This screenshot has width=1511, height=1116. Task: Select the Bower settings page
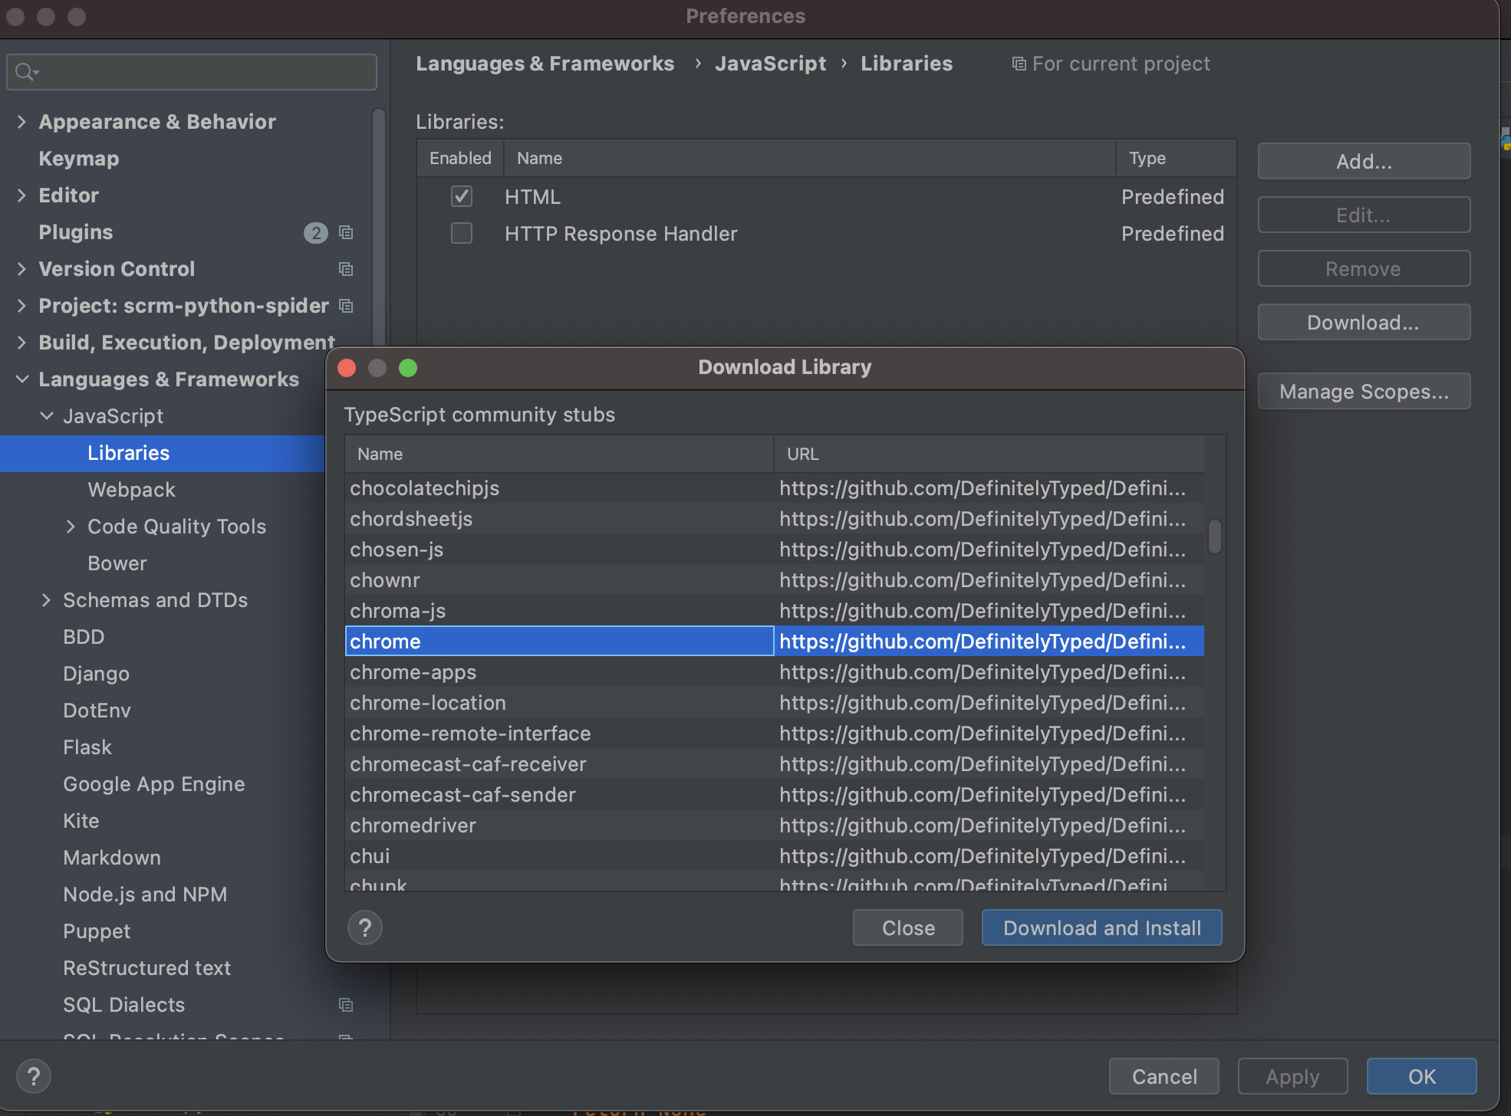pyautogui.click(x=117, y=563)
